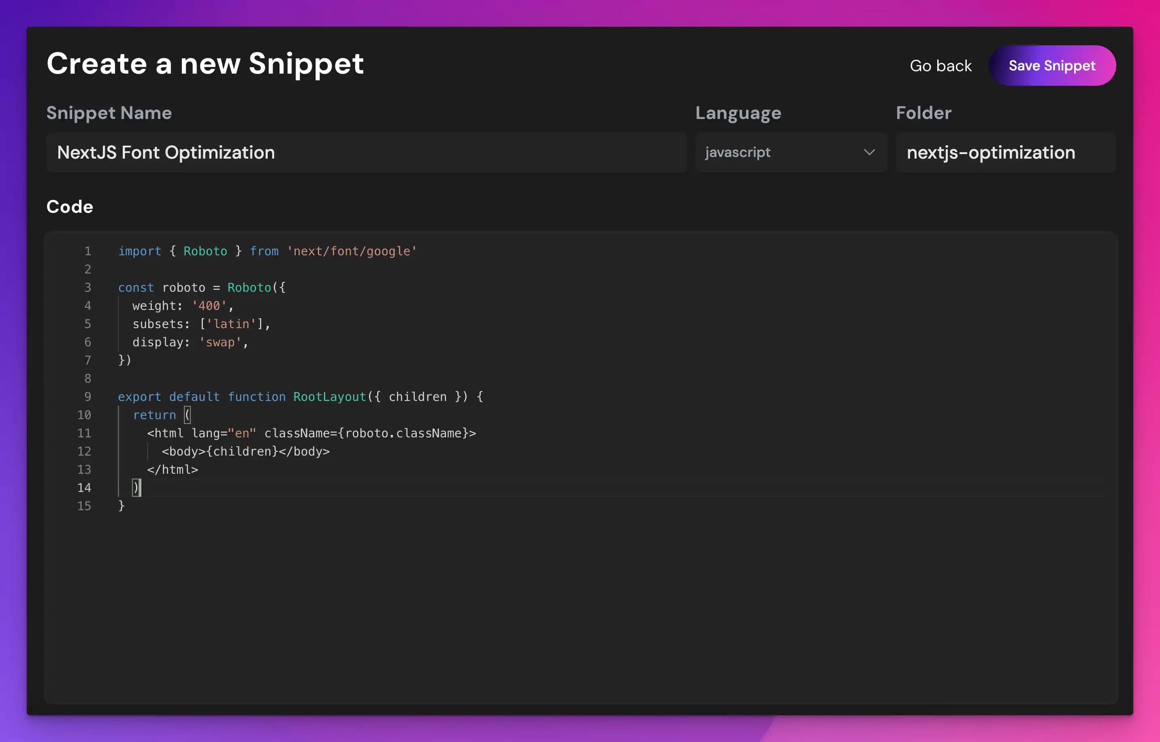Image resolution: width=1160 pixels, height=742 pixels.
Task: Click the weight: '400' line
Action: 183,306
